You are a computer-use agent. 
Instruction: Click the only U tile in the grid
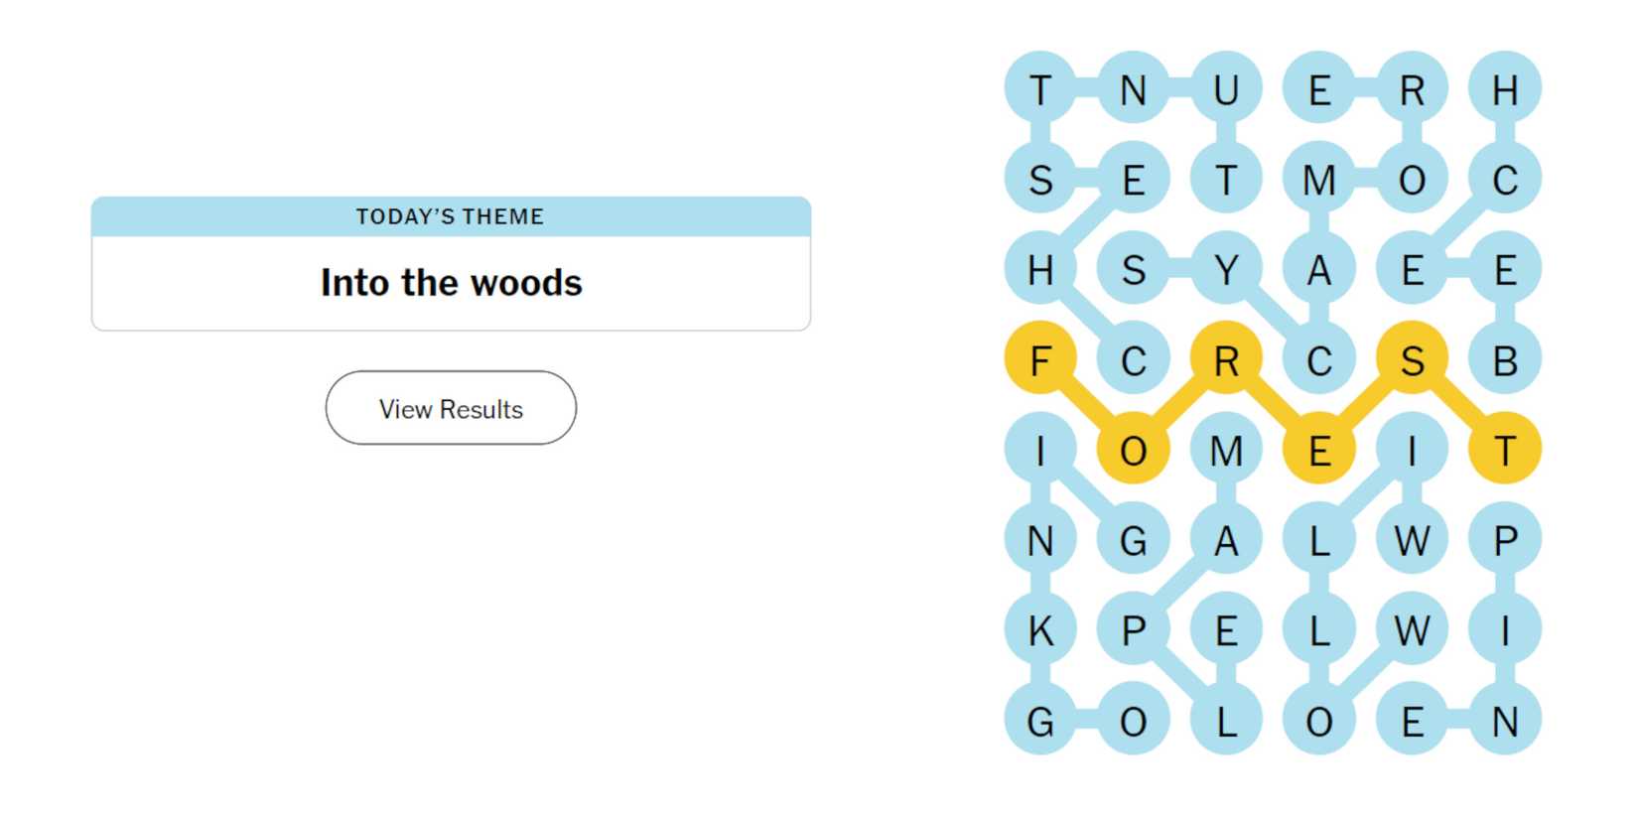pyautogui.click(x=1225, y=90)
